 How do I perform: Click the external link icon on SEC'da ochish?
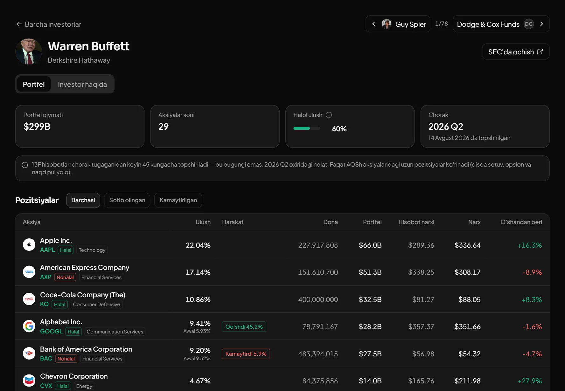tap(540, 51)
